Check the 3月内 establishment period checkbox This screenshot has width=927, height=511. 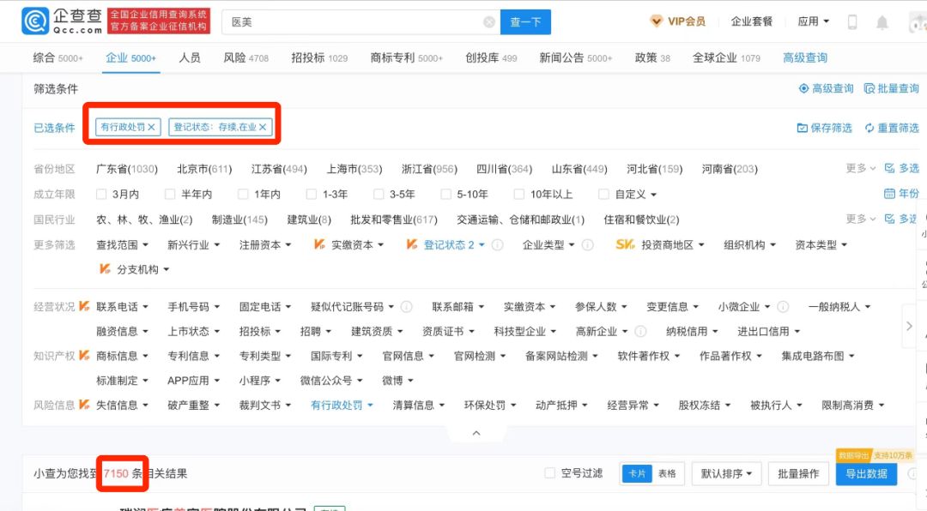tap(102, 195)
